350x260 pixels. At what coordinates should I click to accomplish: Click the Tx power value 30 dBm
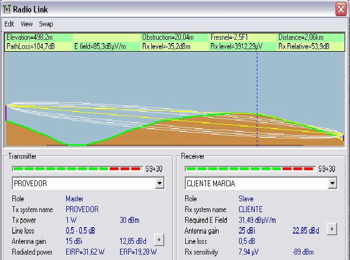tap(129, 220)
